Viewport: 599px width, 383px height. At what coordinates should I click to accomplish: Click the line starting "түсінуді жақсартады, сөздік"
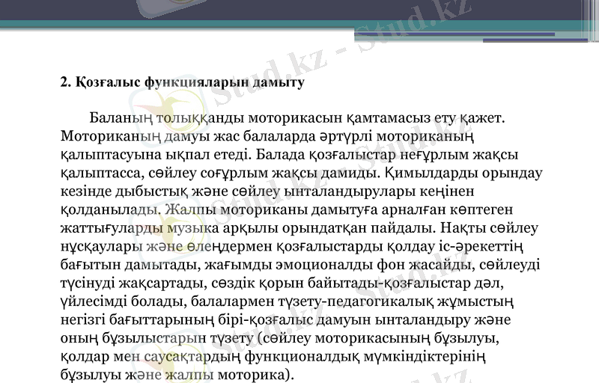pos(282,283)
